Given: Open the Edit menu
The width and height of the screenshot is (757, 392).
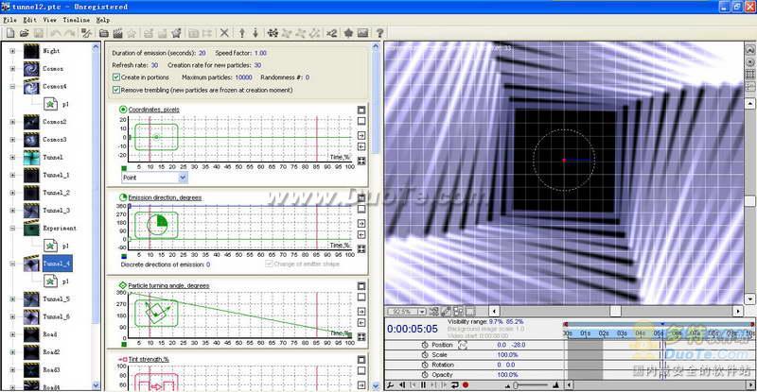Looking at the screenshot, I should tap(30, 20).
